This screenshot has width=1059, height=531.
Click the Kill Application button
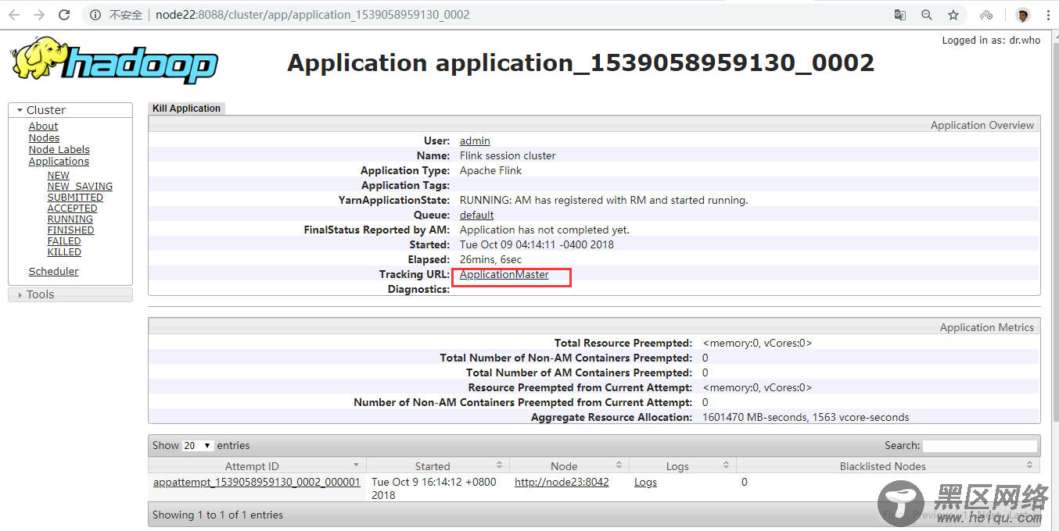coord(186,109)
